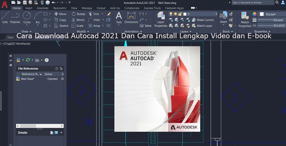Activate the Copy command
This screenshot has height=146, width=286.
pos(60,20)
